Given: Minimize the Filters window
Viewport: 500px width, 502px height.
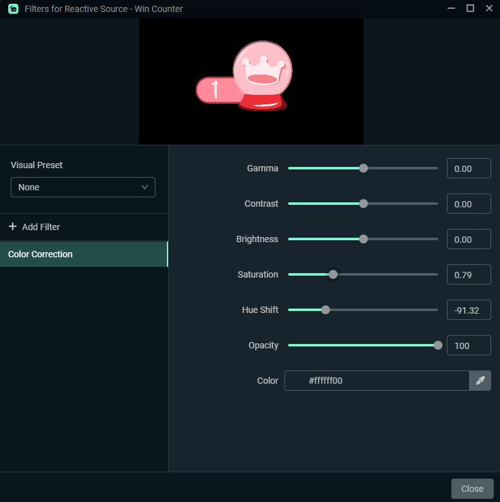Looking at the screenshot, I should pyautogui.click(x=451, y=8).
